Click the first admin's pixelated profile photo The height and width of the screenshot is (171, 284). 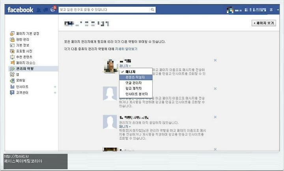[x=111, y=66]
